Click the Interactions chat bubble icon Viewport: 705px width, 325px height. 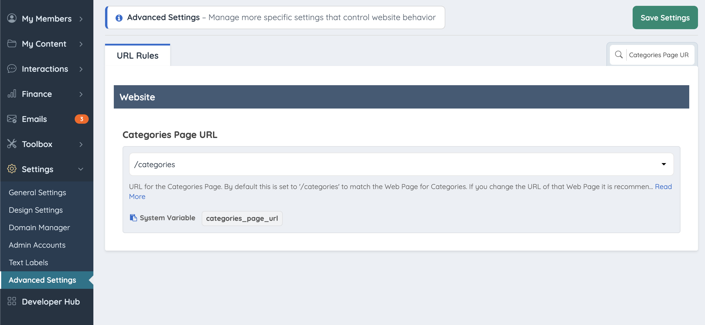tap(12, 69)
